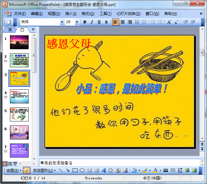Insert a horizontal text box
The image size is (207, 184).
click(x=89, y=170)
